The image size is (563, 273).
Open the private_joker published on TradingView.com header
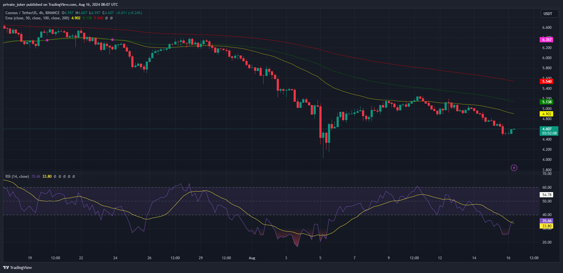pyautogui.click(x=60, y=4)
